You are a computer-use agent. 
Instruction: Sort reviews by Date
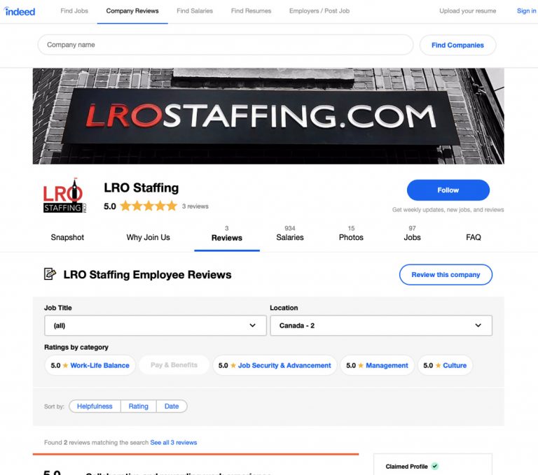(172, 406)
